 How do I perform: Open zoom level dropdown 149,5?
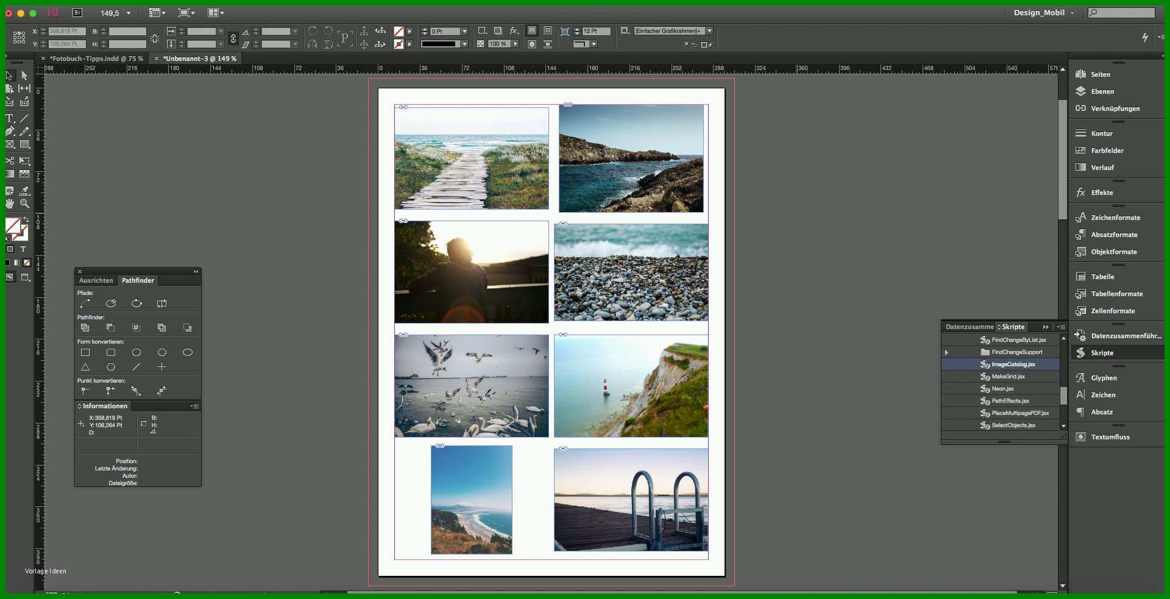[x=129, y=13]
